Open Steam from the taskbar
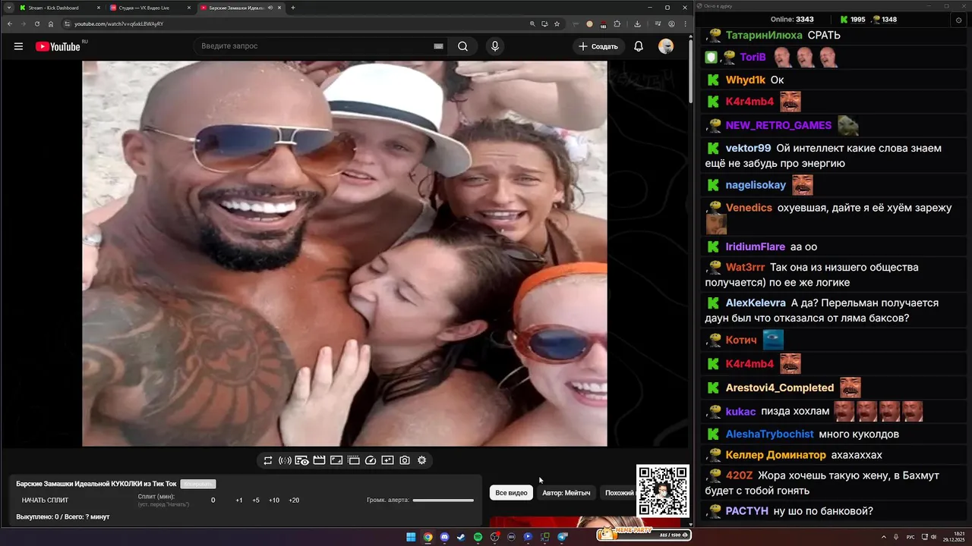Image resolution: width=972 pixels, height=546 pixels. tap(461, 537)
